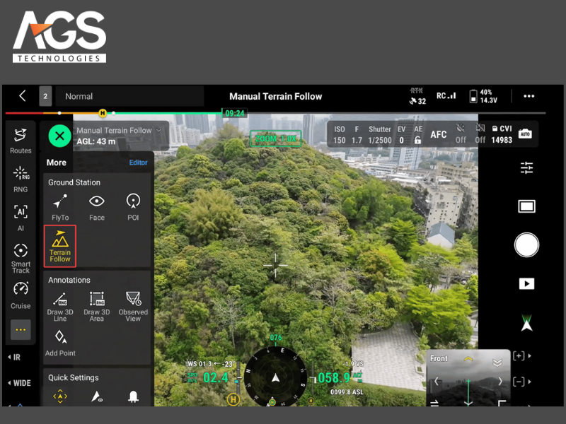The height and width of the screenshot is (424, 566).
Task: Select the Draw 3D Line annotation
Action: tap(60, 304)
